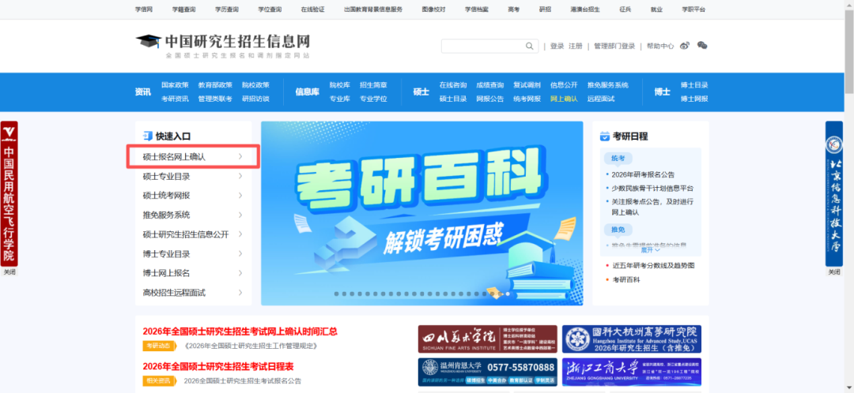Image resolution: width=854 pixels, height=393 pixels.
Task: Open 学信档案 in the top bar
Action: 477,9
